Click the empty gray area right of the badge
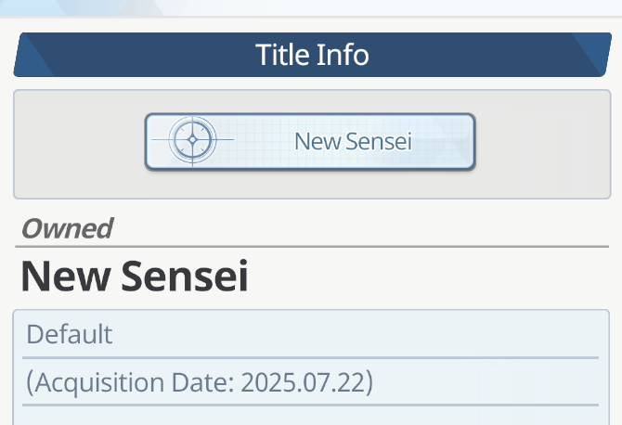 pos(543,142)
